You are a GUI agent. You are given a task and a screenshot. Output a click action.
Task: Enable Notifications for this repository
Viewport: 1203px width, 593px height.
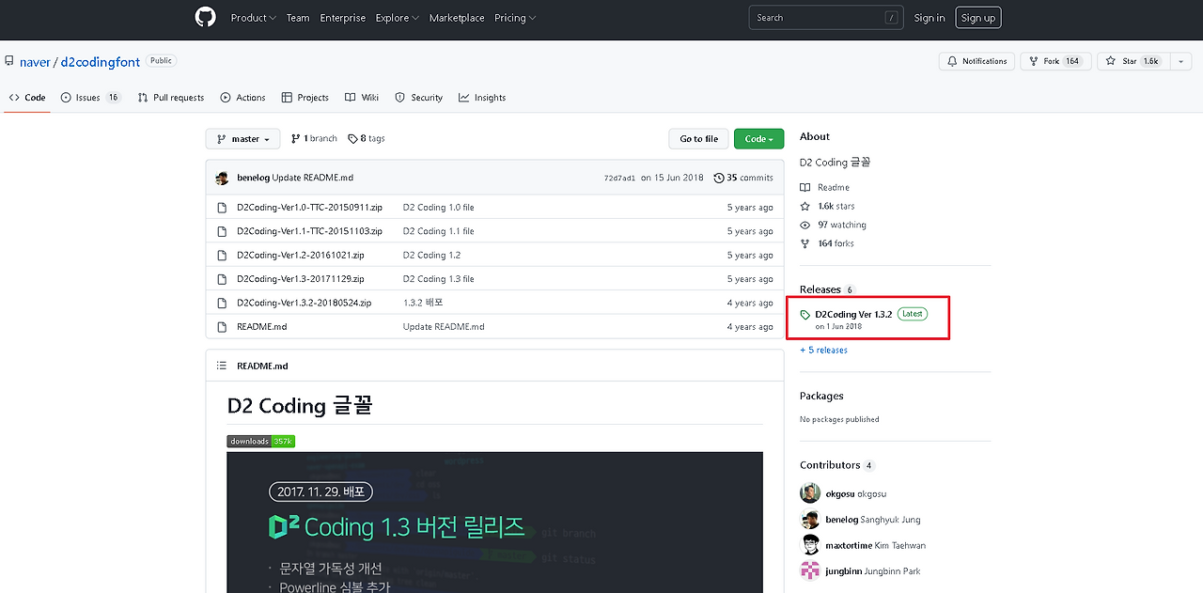(x=976, y=60)
